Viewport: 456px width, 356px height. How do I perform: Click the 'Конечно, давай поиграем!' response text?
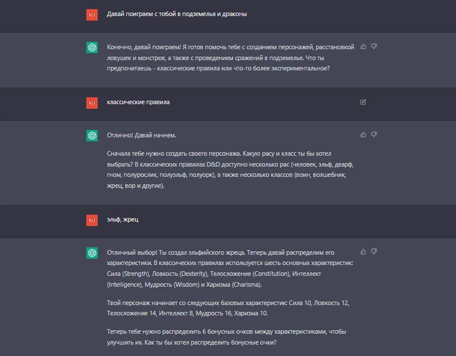(230, 58)
